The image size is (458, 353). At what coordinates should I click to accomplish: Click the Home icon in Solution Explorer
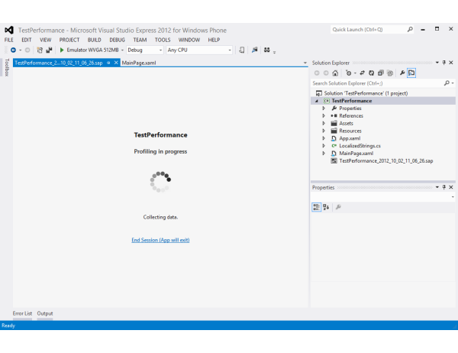click(335, 73)
